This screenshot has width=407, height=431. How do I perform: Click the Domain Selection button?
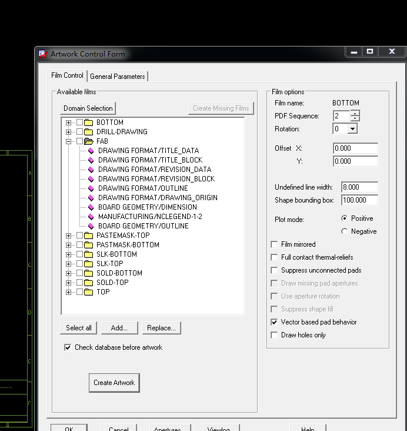88,108
